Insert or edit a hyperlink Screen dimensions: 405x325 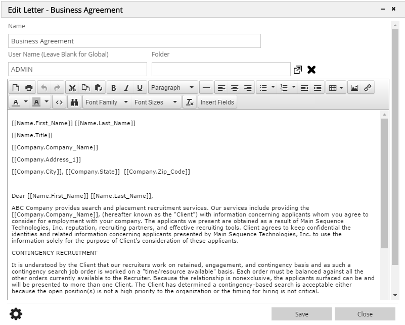(x=368, y=88)
